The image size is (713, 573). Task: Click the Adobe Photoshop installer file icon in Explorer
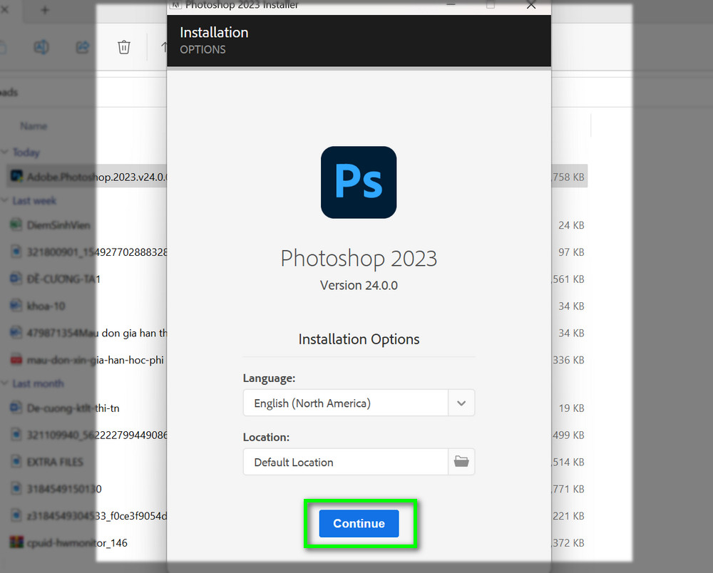coord(17,176)
